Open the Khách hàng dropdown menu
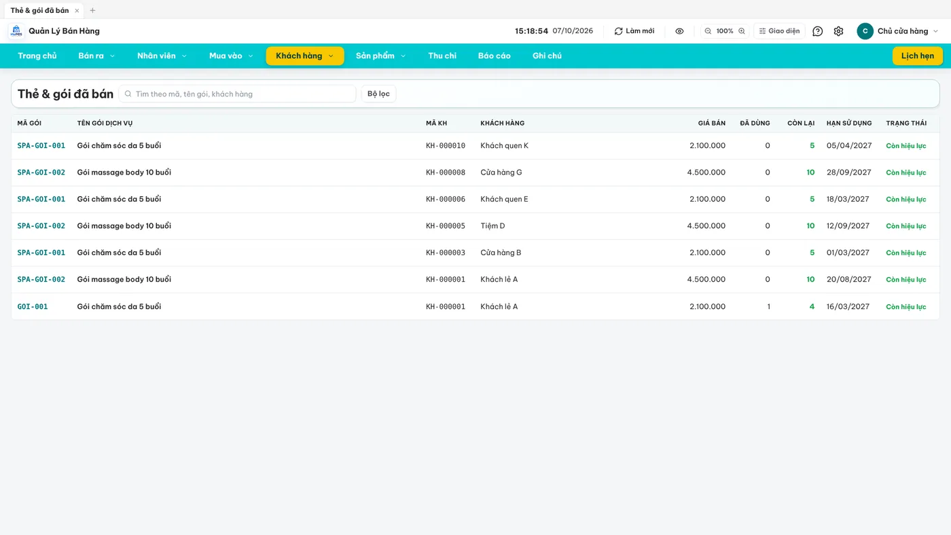This screenshot has height=535, width=951. [x=305, y=56]
